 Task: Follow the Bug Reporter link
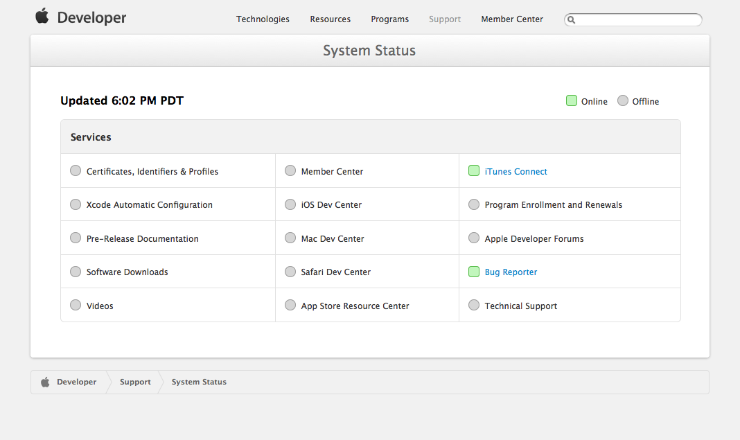(511, 272)
